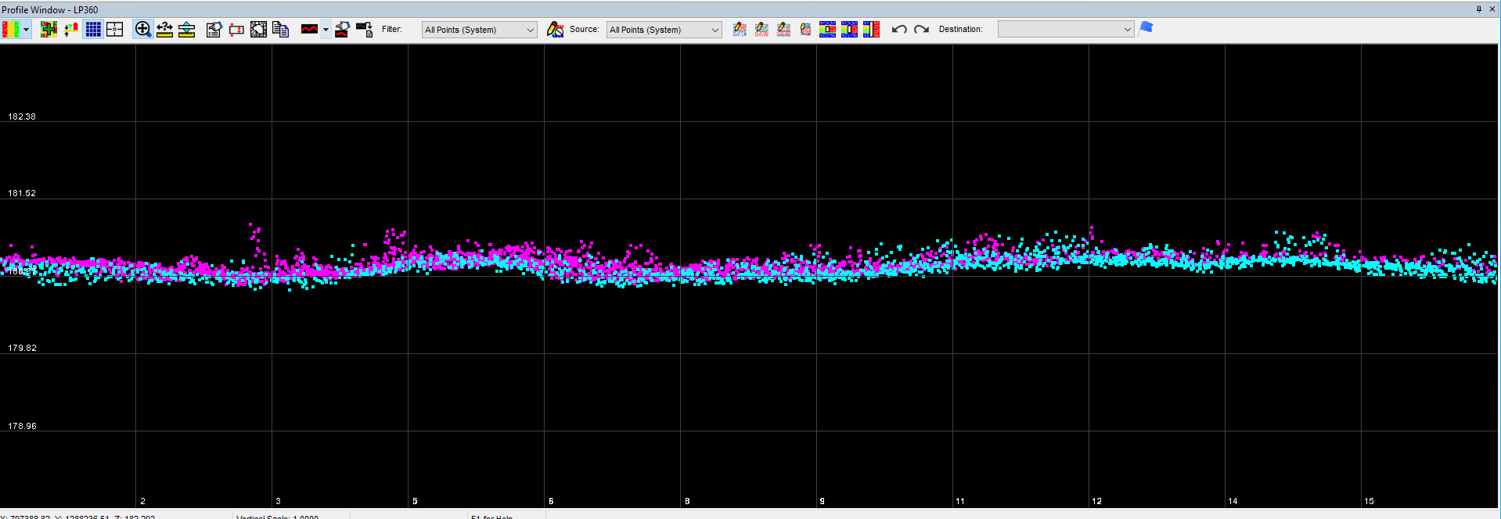Click the Profile Window - LP360 title
The image size is (1501, 519).
50,9
